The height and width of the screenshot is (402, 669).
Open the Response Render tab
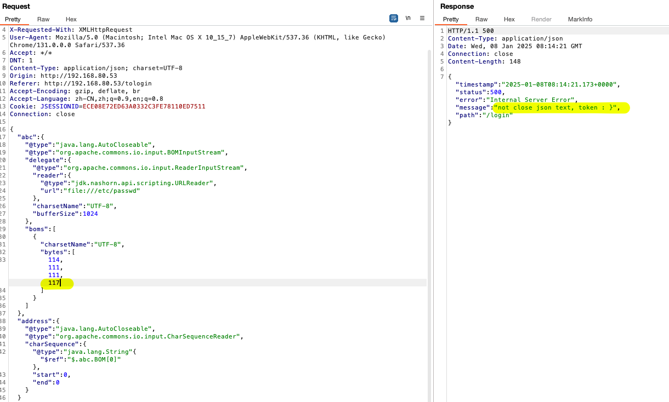pos(541,19)
